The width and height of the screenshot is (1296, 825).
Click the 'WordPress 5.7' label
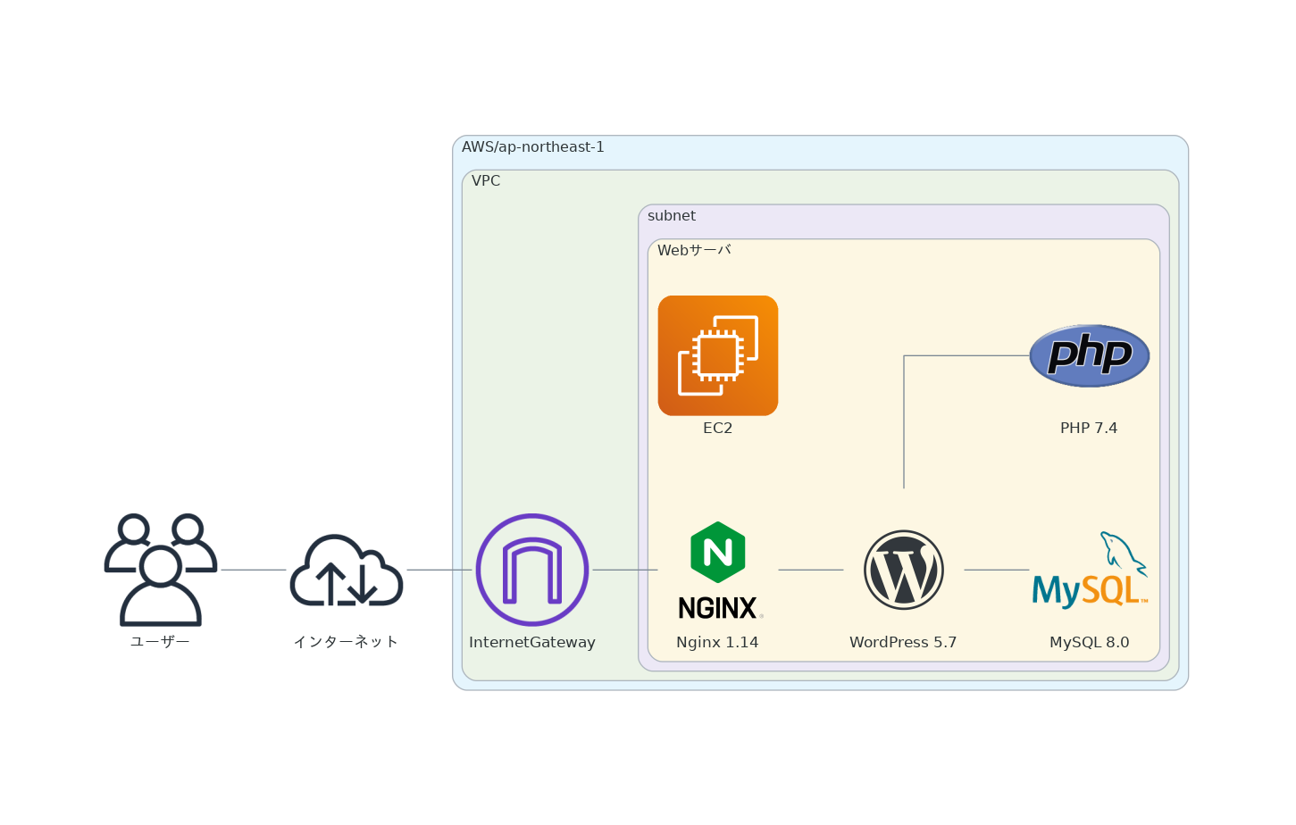point(904,642)
